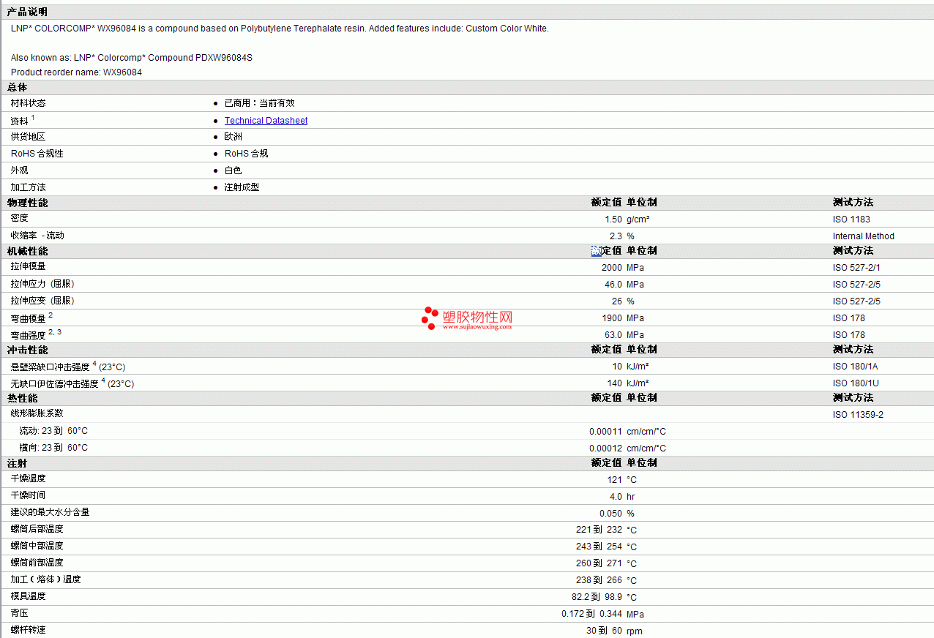The width and height of the screenshot is (934, 638).
Task: Select the Internal Method test method
Action: coord(864,236)
